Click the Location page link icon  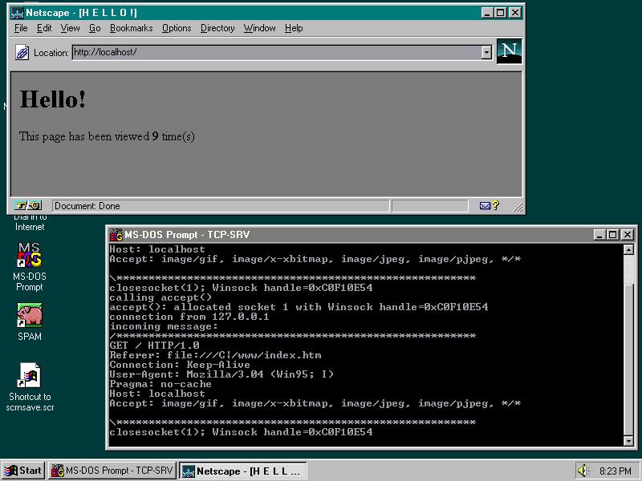click(22, 53)
